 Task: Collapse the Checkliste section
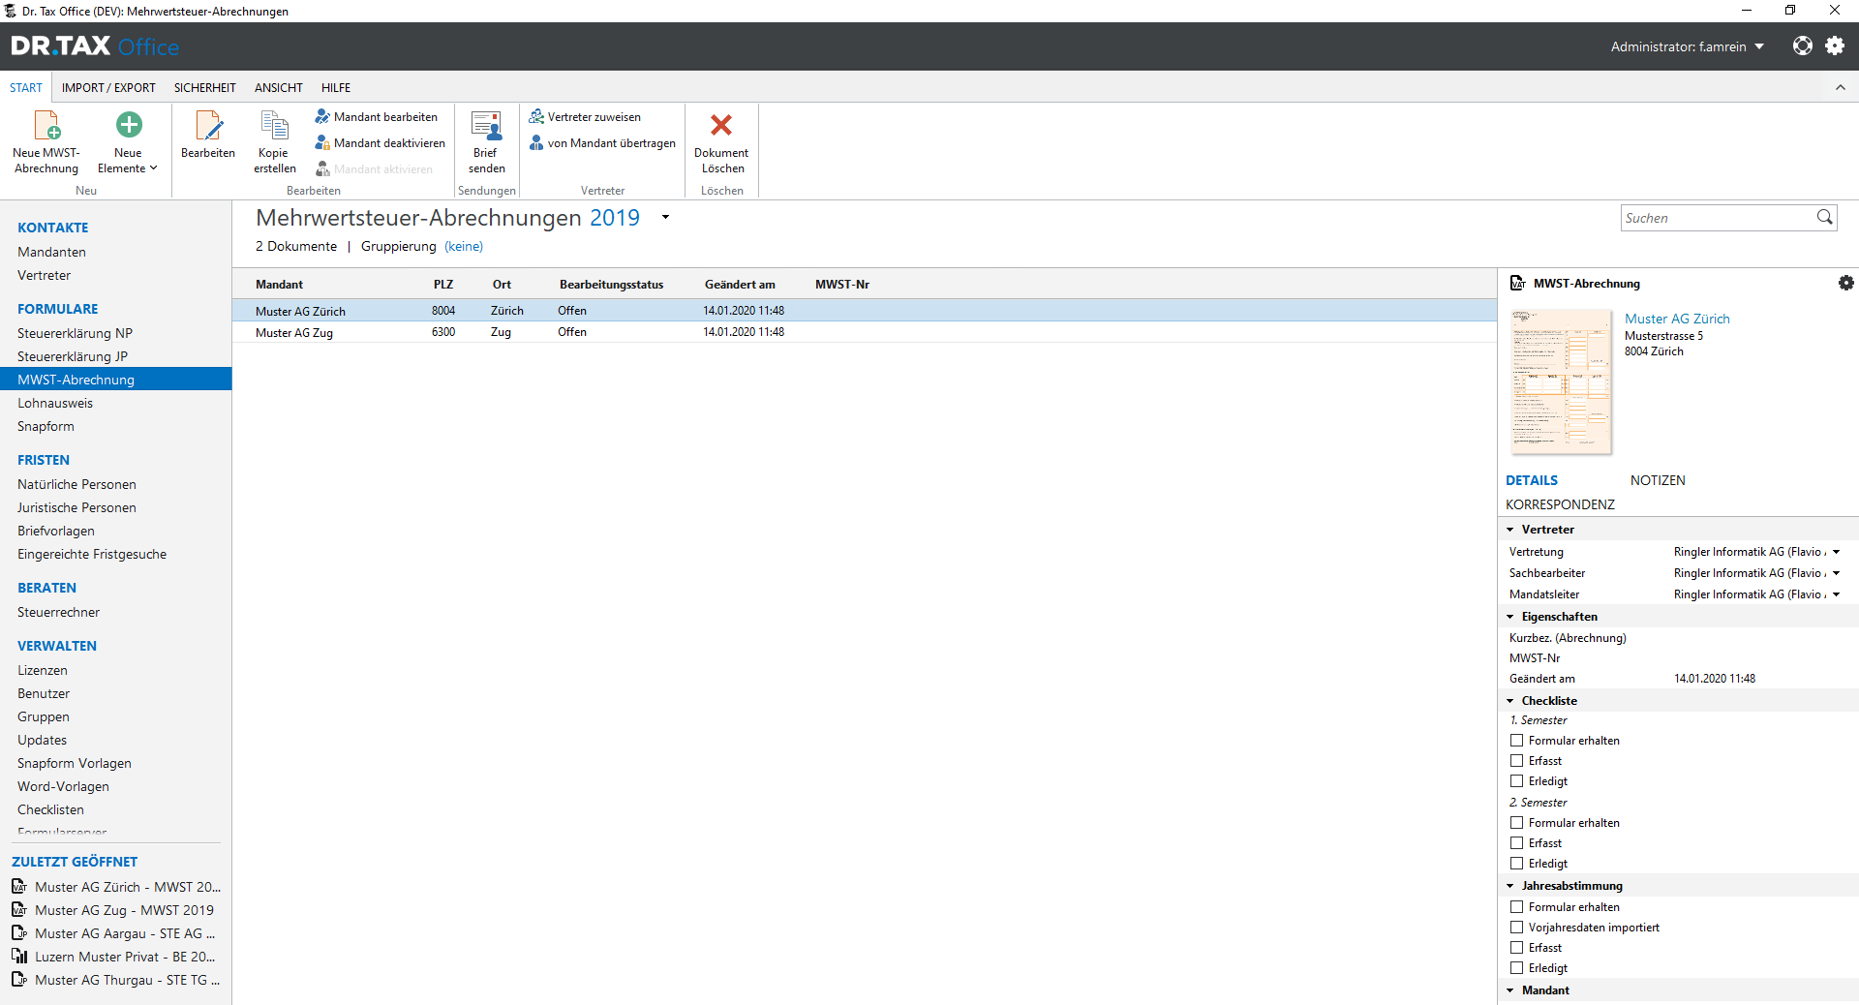1510,701
